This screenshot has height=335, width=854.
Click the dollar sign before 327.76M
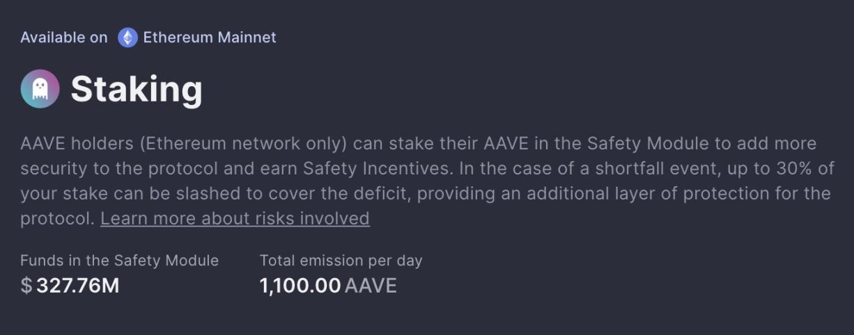click(26, 286)
